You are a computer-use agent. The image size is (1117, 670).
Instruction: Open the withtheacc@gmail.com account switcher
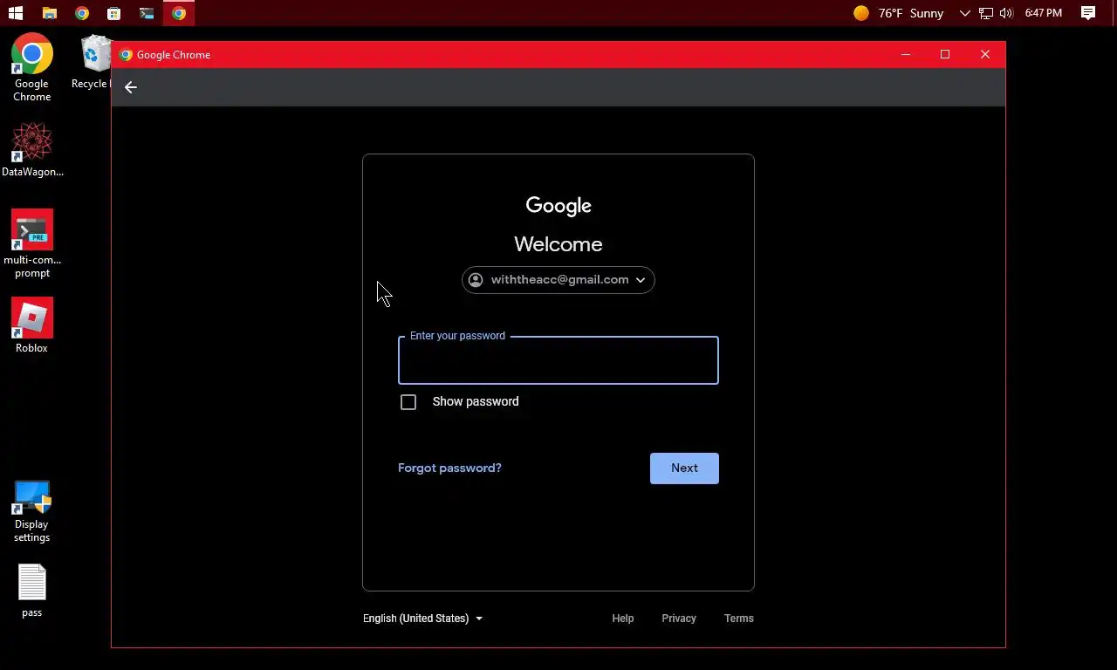558,280
